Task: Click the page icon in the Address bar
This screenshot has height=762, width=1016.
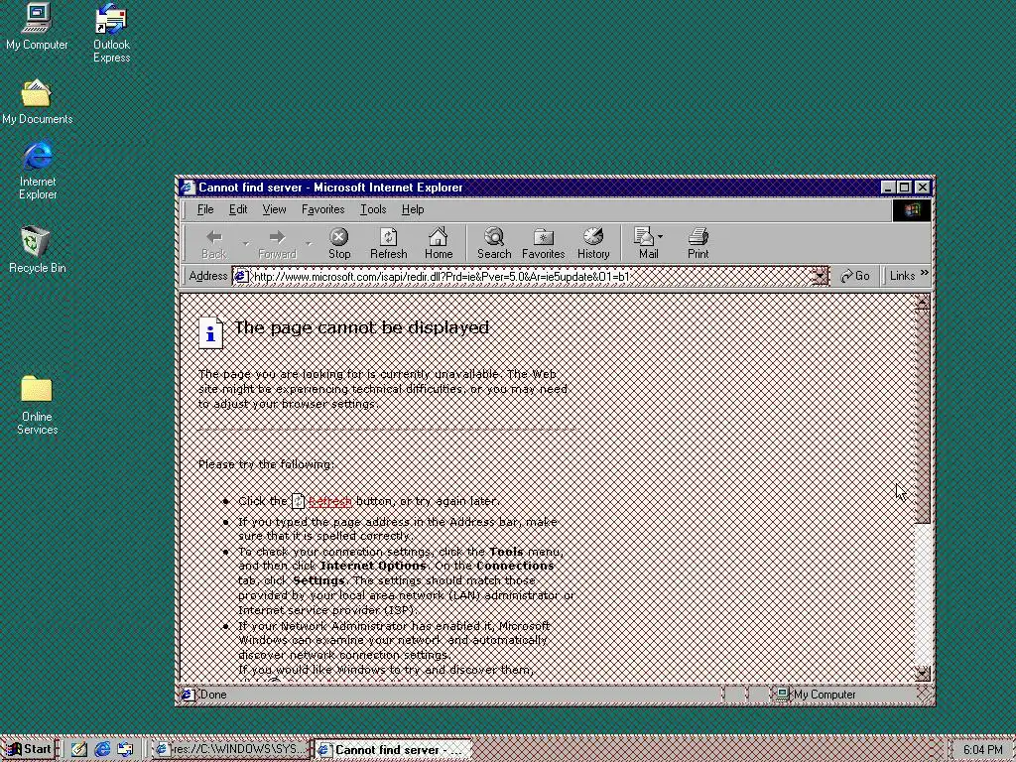Action: tap(241, 277)
